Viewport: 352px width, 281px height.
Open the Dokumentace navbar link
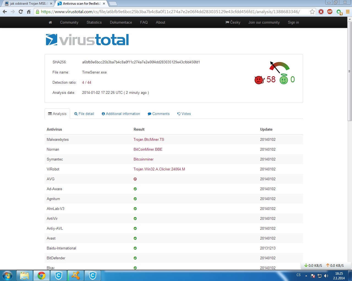[x=121, y=23]
